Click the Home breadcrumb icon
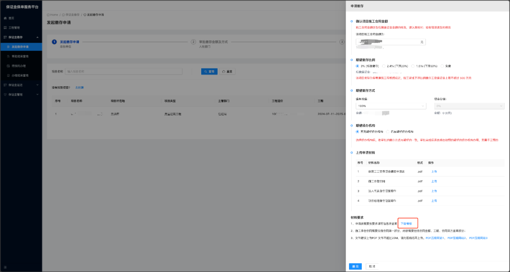Image resolution: width=510 pixels, height=272 pixels. pyautogui.click(x=48, y=15)
